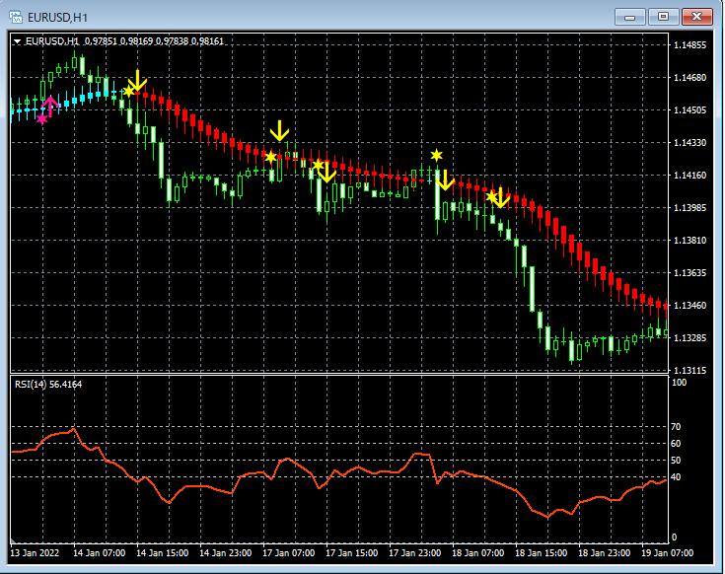
Task: Click the 17 Jan 15:00 time label
Action: pyautogui.click(x=352, y=553)
